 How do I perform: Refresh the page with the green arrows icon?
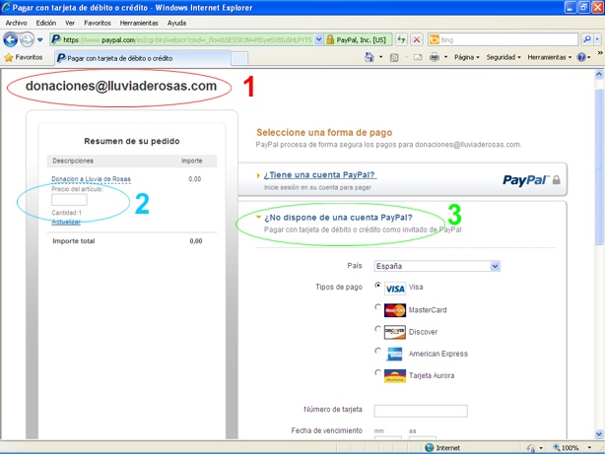click(401, 39)
